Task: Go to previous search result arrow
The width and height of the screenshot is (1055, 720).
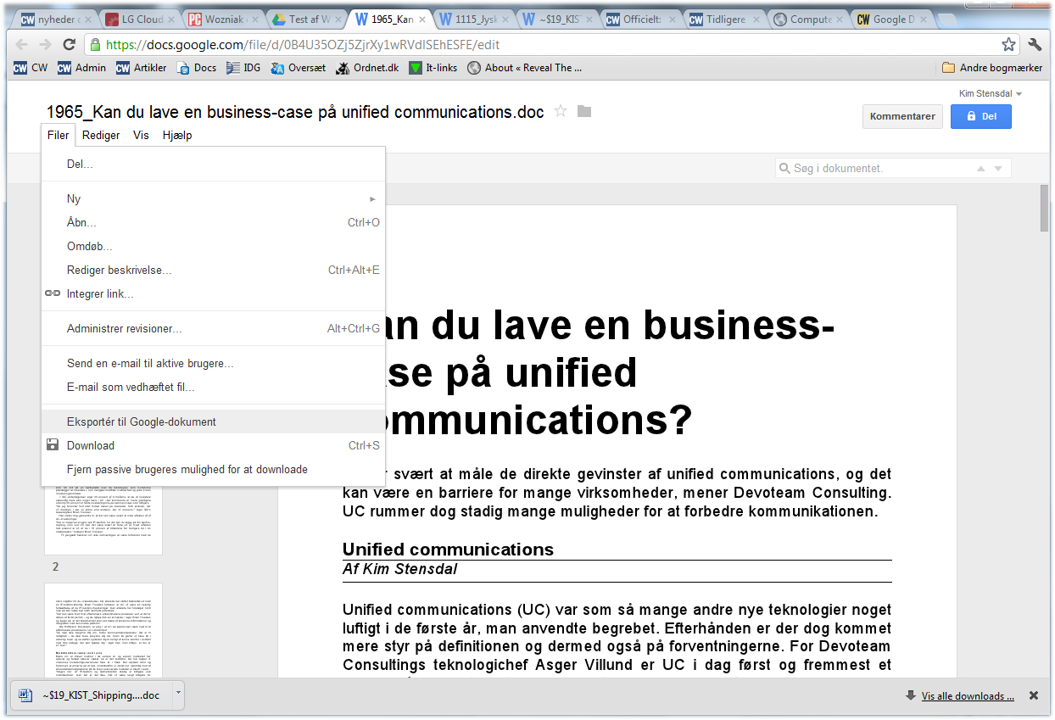Action: [981, 169]
